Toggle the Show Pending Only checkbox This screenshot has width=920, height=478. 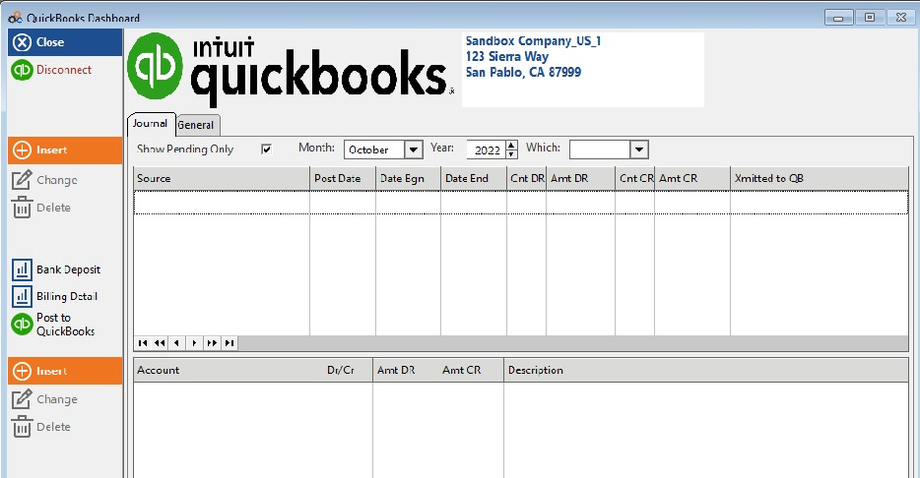(266, 149)
